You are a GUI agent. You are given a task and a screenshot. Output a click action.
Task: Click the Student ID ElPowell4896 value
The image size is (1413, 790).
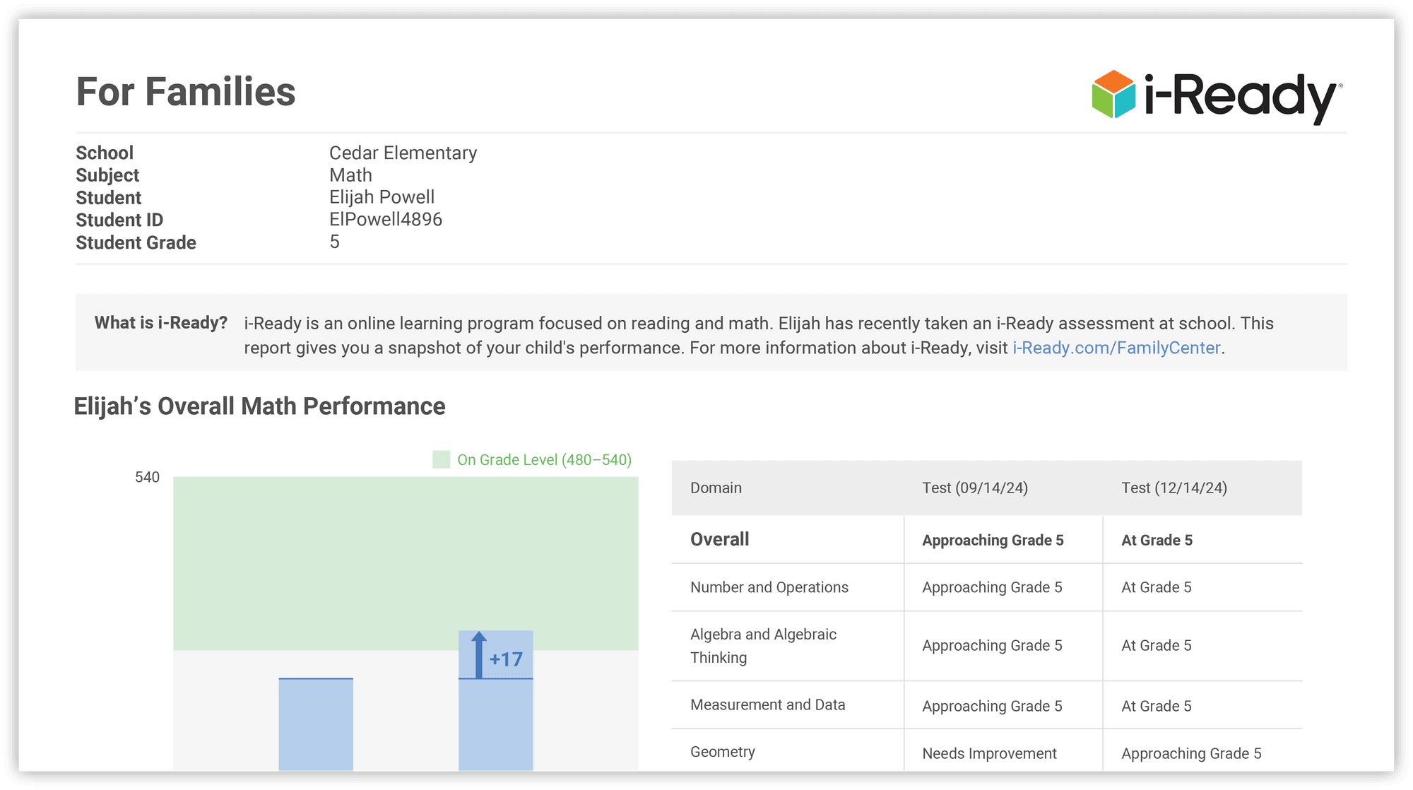[385, 219]
